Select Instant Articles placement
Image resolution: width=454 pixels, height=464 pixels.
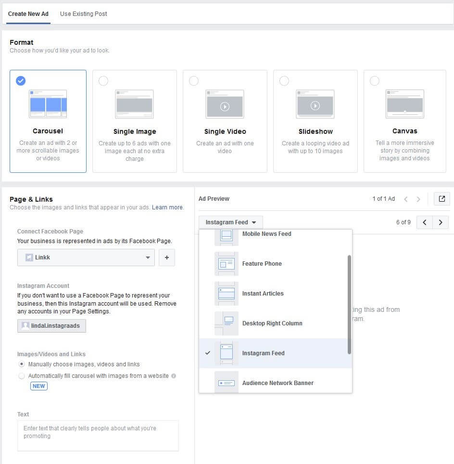274,294
